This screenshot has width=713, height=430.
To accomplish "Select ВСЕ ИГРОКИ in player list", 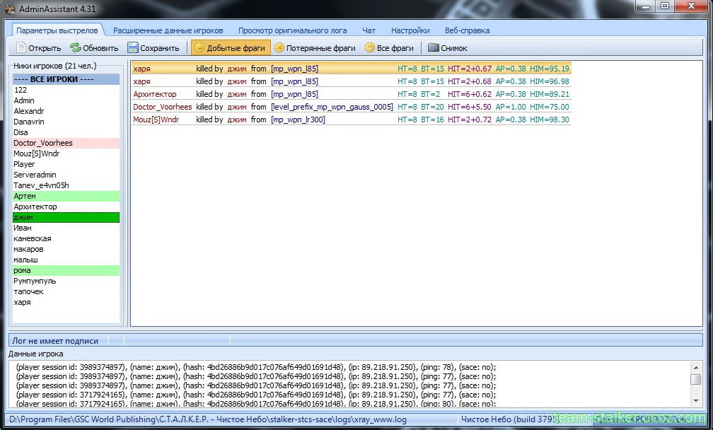I will [66, 79].
